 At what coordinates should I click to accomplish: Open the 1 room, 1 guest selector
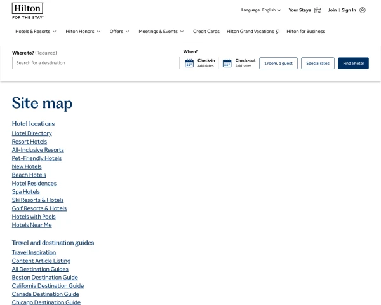point(278,64)
